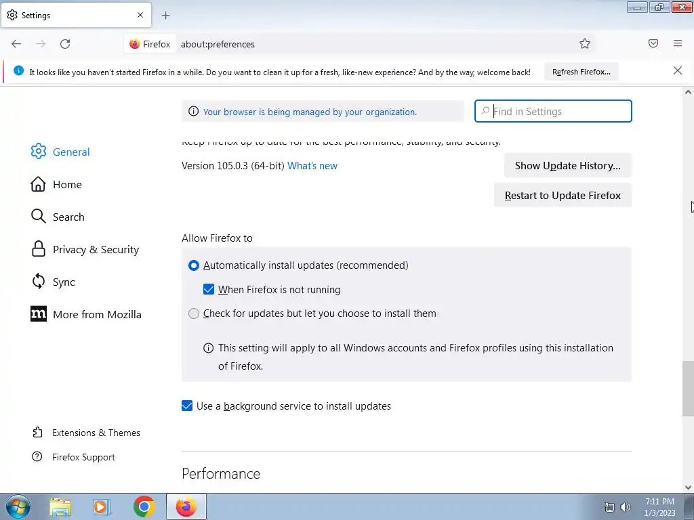Open Google Chrome from the taskbar

(x=144, y=506)
